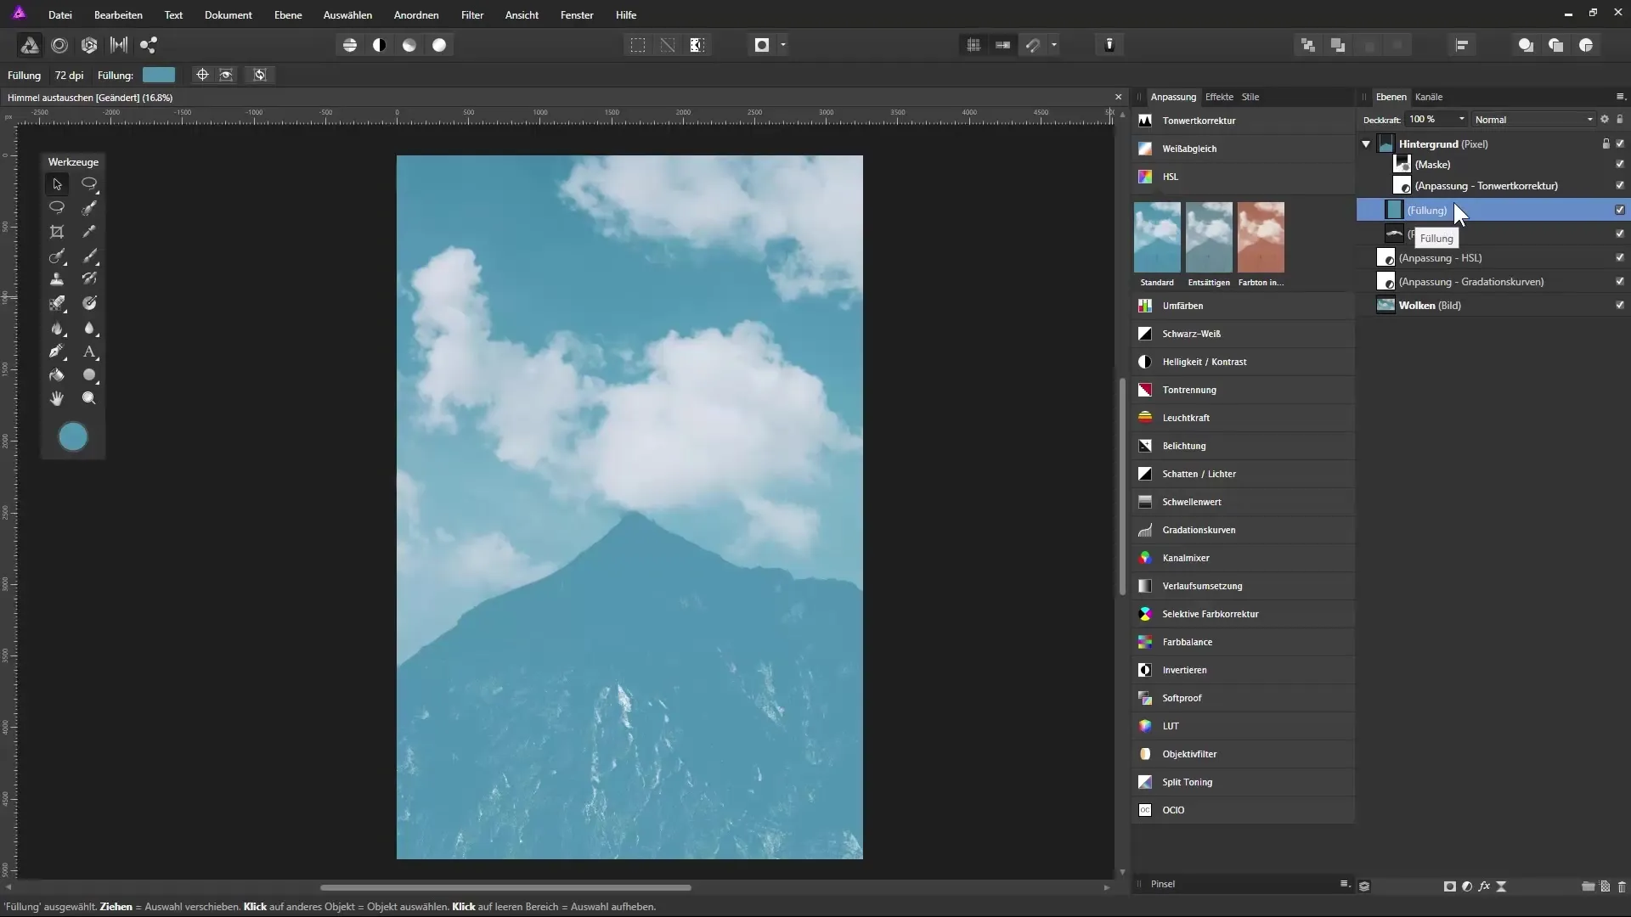Toggle visibility of the Maske layer
Image resolution: width=1631 pixels, height=917 pixels.
tap(1620, 165)
